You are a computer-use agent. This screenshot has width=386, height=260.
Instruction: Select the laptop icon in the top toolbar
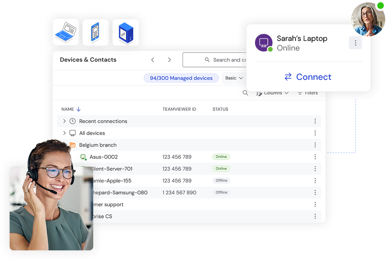[66, 32]
